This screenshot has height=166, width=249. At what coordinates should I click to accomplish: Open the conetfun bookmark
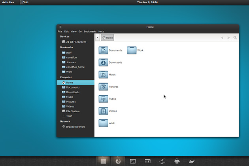75,57
